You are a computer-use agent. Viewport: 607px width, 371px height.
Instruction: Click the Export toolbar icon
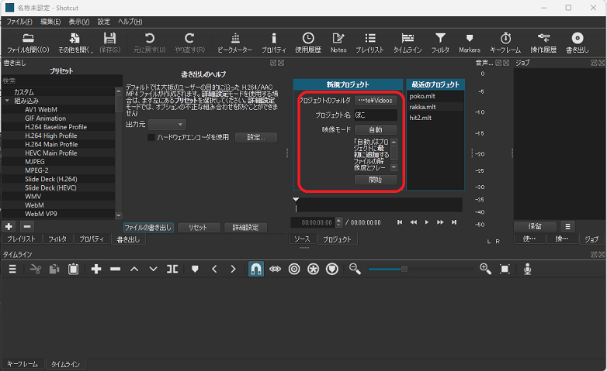tap(578, 43)
